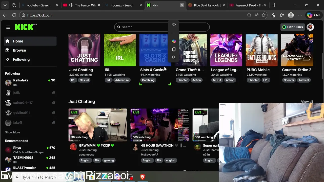The width and height of the screenshot is (324, 182).
Task: Open PUBG Mobile category card
Action: [261, 50]
